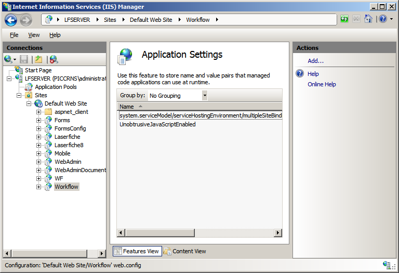This screenshot has height=273, width=399.
Task: Collapse the Sites node
Action: click(x=19, y=96)
